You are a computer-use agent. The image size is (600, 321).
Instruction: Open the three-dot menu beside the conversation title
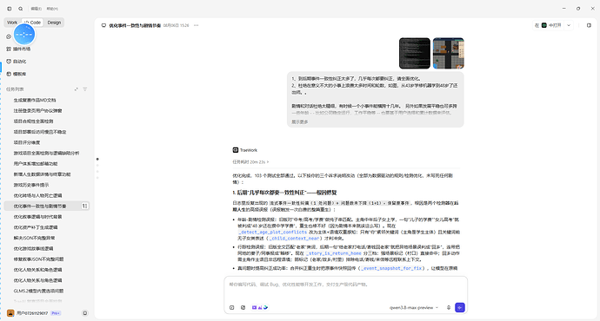197,25
